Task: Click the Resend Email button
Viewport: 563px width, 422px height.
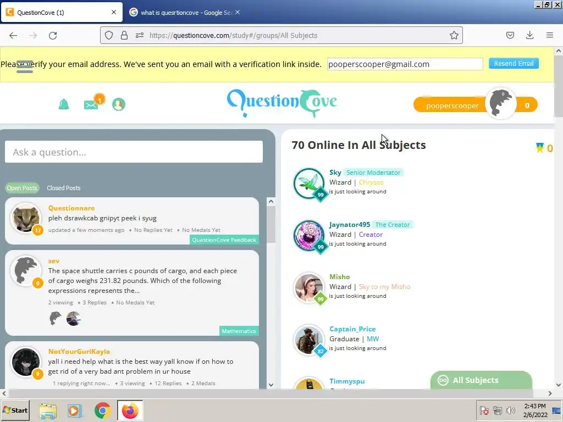Action: click(x=514, y=64)
